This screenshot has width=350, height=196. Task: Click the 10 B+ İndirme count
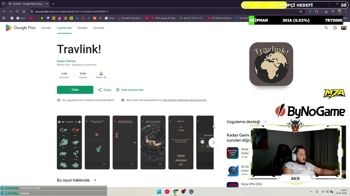point(83,75)
